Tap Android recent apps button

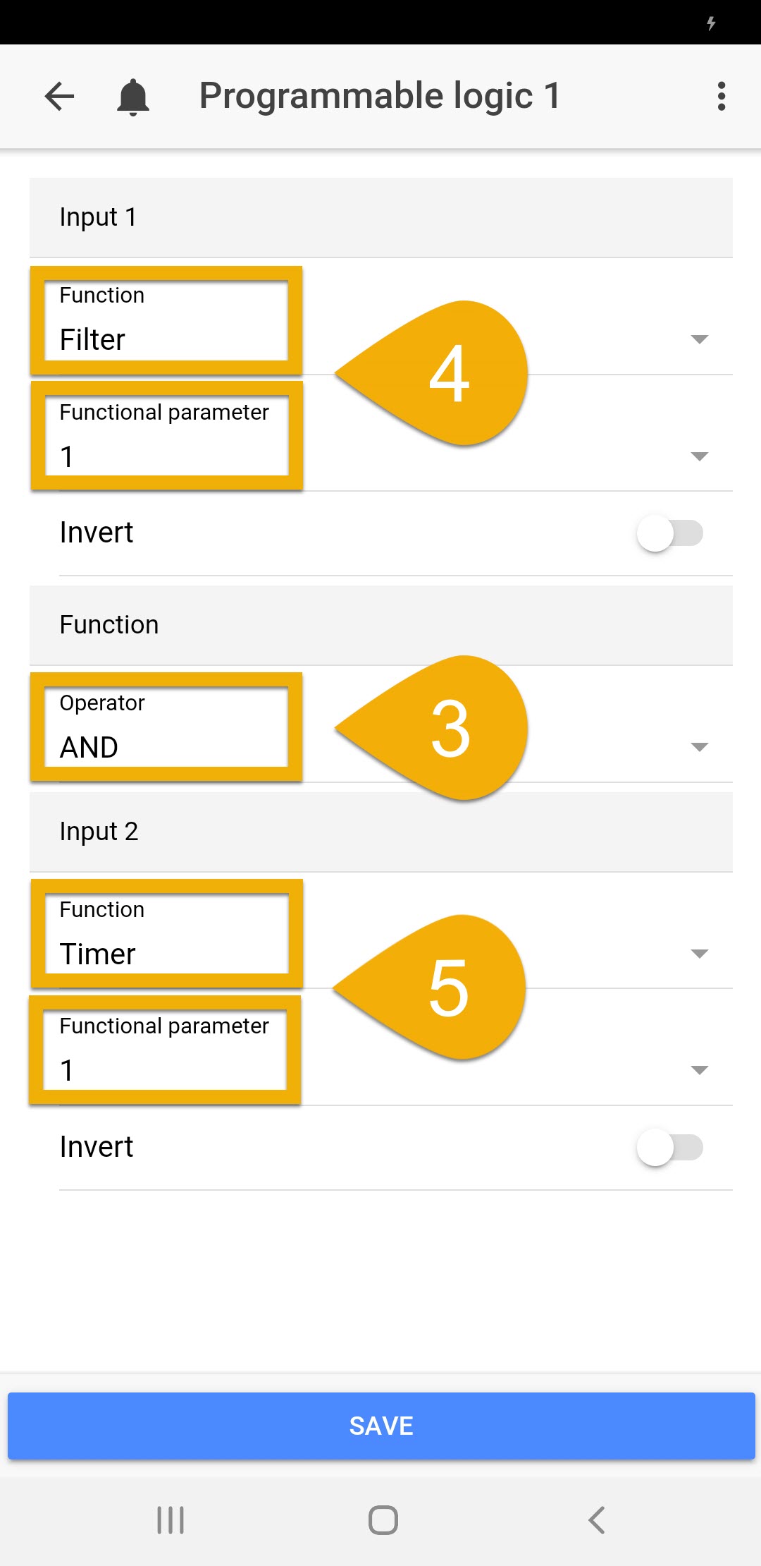point(171,1520)
